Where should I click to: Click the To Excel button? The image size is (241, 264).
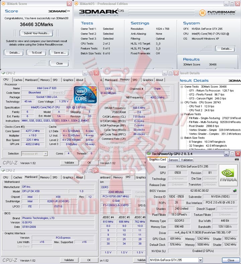(x=36, y=53)
